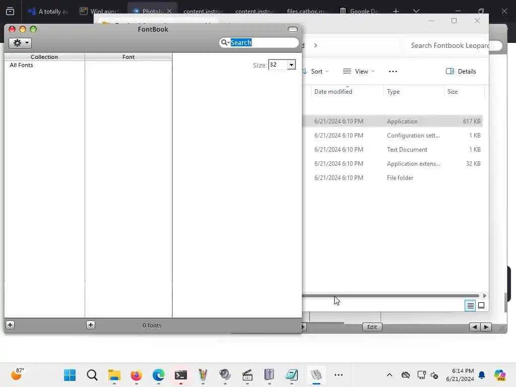Viewport: 516px width, 387px height.
Task: Launch Microsoft Edge from the taskbar
Action: 158,375
